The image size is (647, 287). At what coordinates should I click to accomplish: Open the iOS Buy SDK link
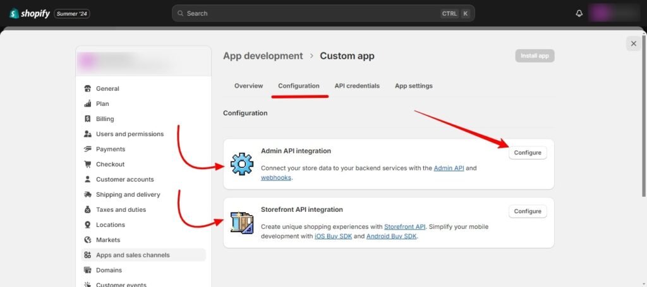[334, 237]
